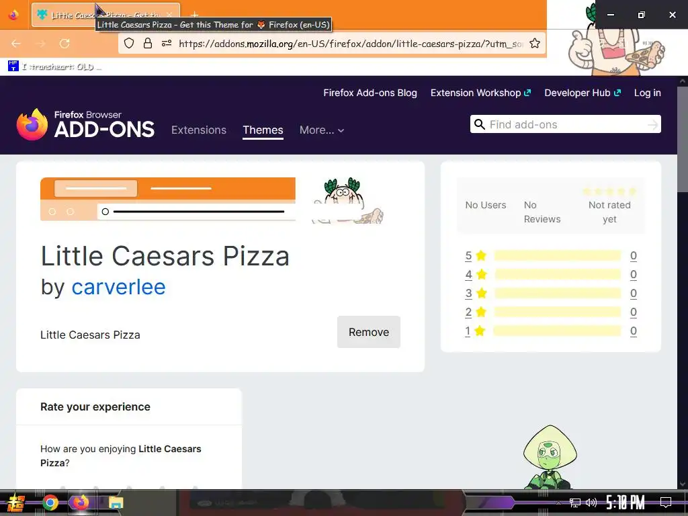Click Firefox icon in the taskbar
Viewport: 688px width, 516px height.
coord(81,503)
